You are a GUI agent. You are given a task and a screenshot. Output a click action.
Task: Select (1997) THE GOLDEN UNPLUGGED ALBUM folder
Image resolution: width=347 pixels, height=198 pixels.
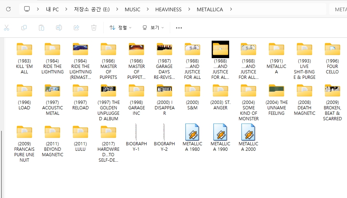[108, 103]
